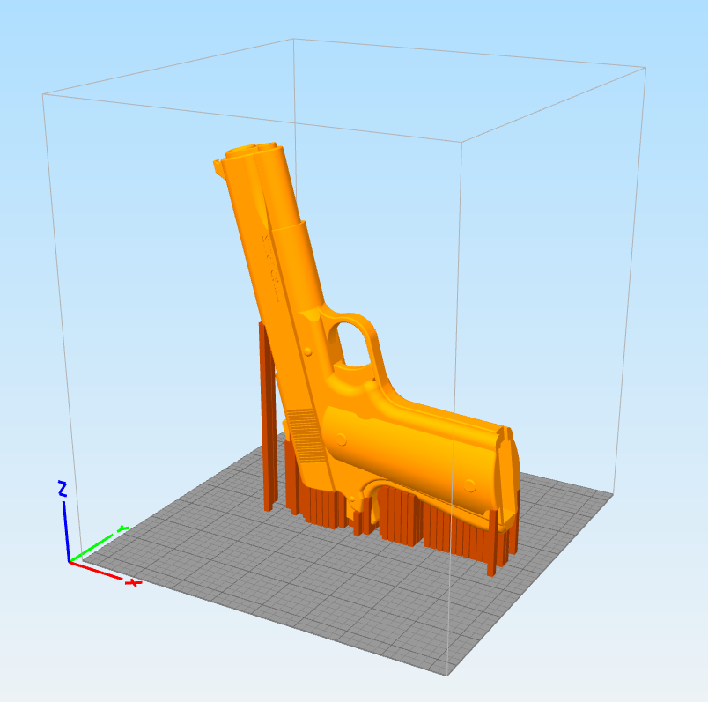Click inside the trigger guard opening
The image size is (708, 702).
(x=351, y=344)
